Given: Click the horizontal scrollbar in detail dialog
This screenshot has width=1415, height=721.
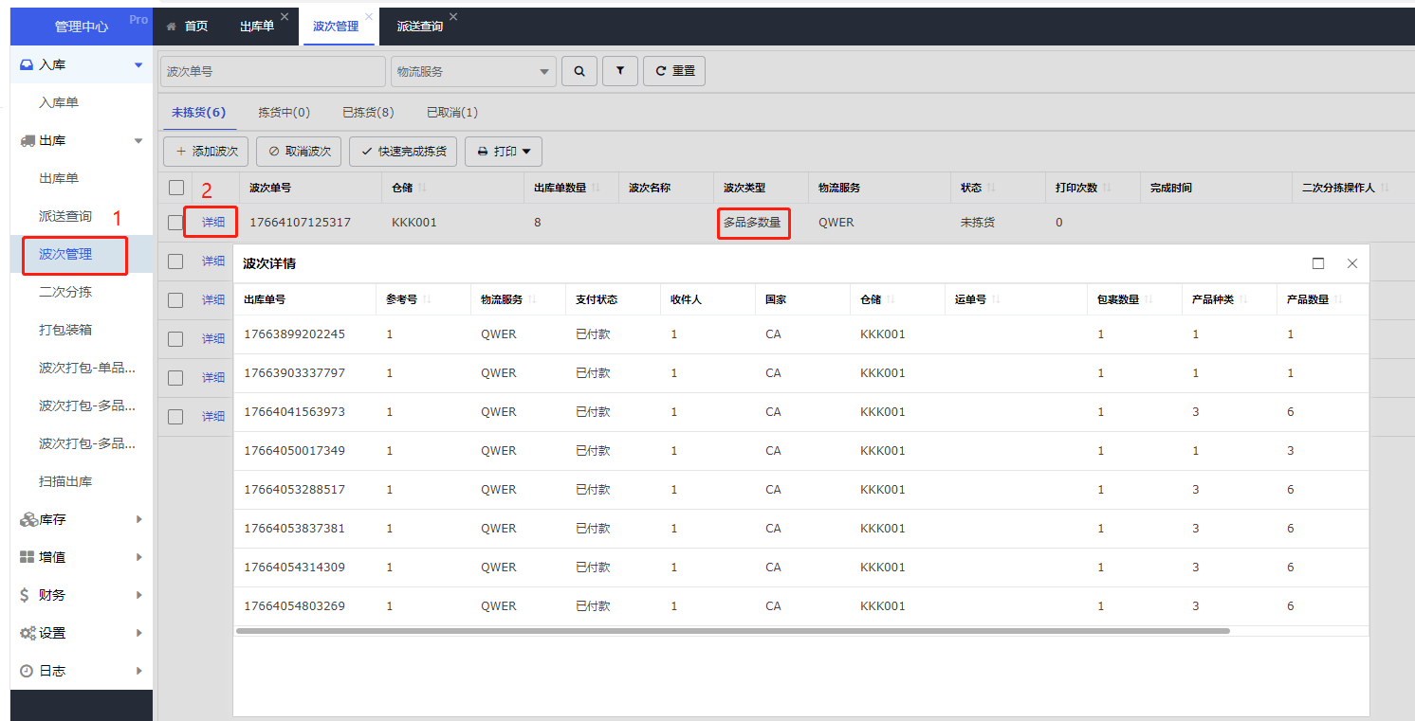Looking at the screenshot, I should (x=732, y=630).
